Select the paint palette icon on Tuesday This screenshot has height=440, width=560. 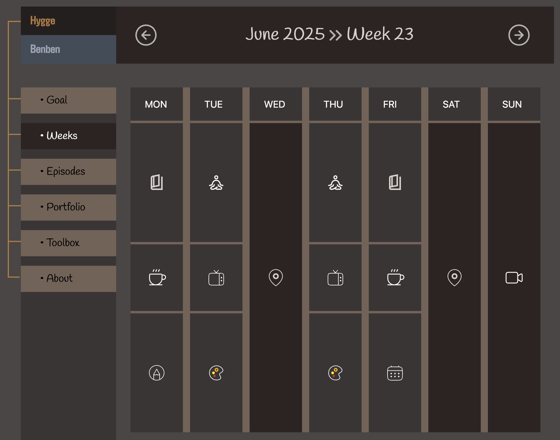(x=216, y=373)
